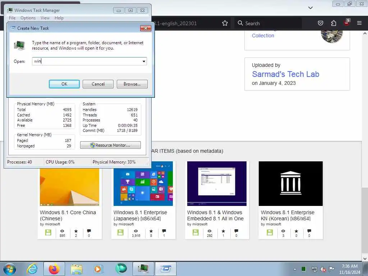The height and width of the screenshot is (276, 368).
Task: Click 'Physical Memory: 33%' status text
Action: point(114,162)
